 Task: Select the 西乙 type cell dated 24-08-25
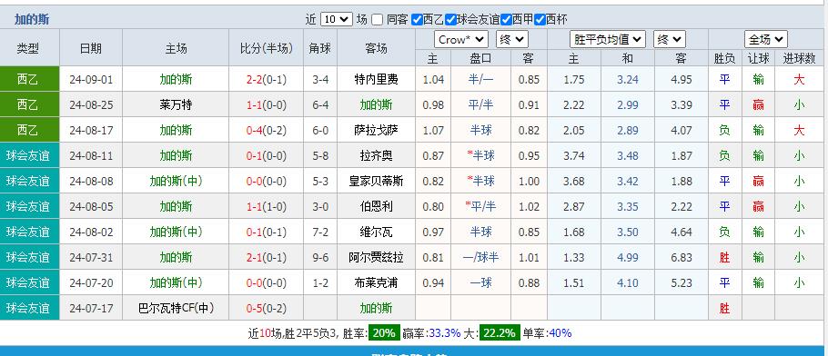29,104
